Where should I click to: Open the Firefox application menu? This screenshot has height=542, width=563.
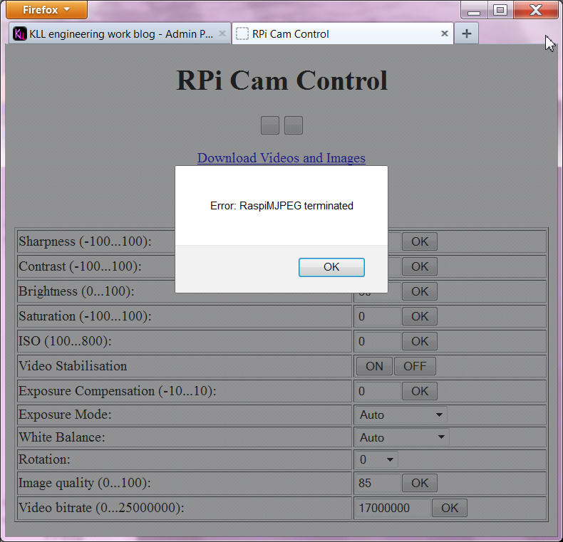pyautogui.click(x=46, y=10)
